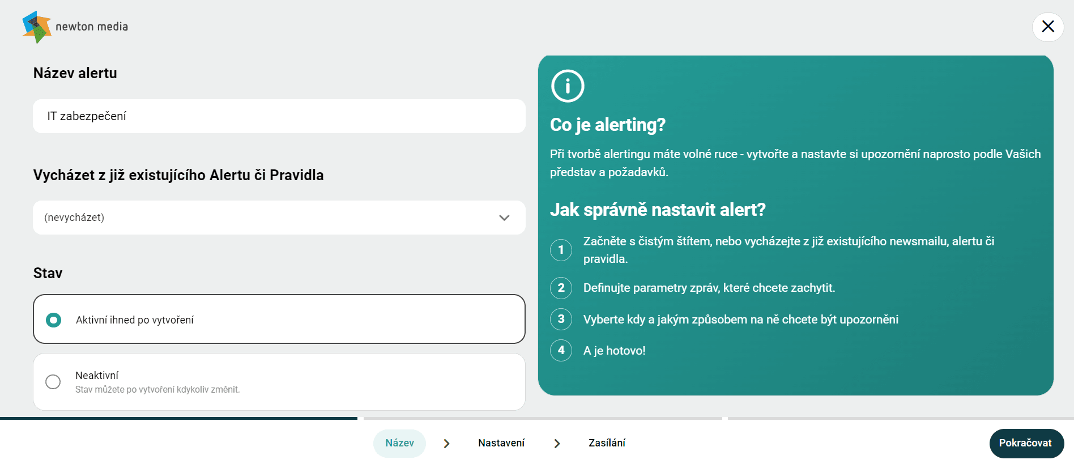The width and height of the screenshot is (1074, 464).
Task: Select the 'Neaktivní' radio button
Action: [x=53, y=382]
